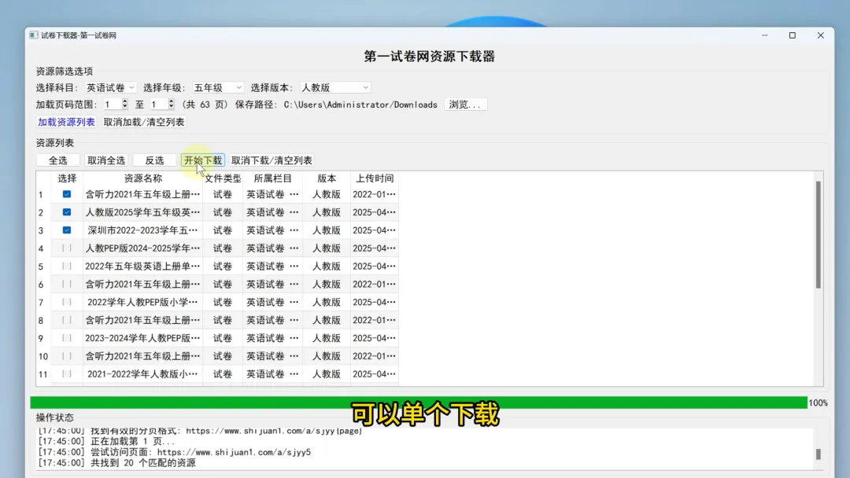Screen dimensions: 850x478
Task: Click 取消加载/清空列表 button
Action: pos(144,122)
